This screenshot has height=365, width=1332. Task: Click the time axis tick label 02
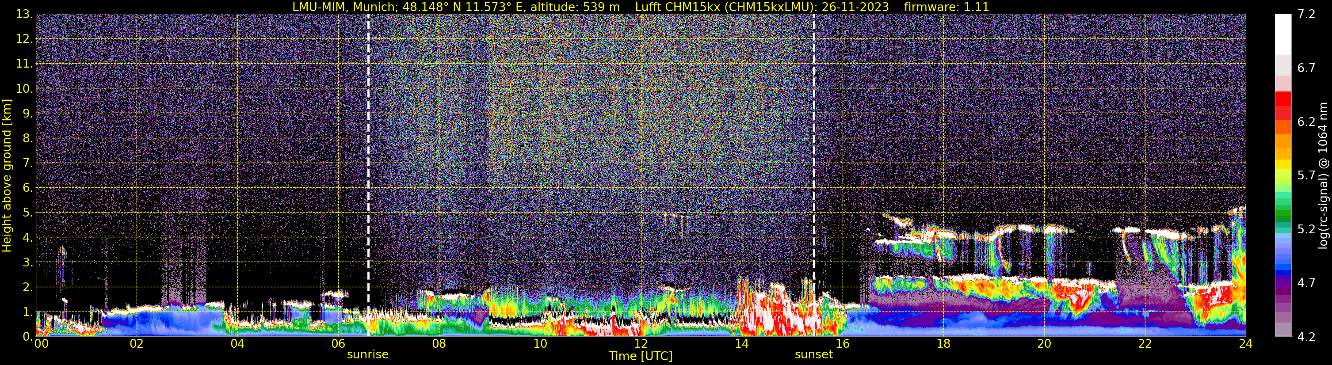[x=137, y=344]
